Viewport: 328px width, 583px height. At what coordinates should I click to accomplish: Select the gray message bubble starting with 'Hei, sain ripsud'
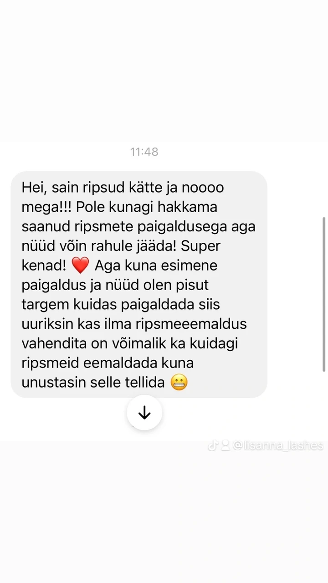point(139,285)
